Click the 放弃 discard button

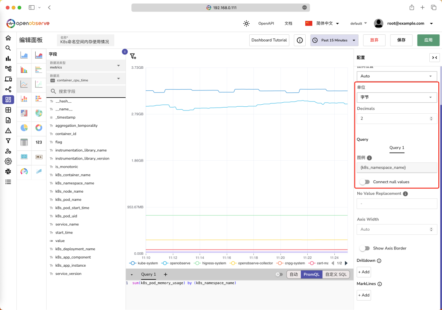click(374, 40)
